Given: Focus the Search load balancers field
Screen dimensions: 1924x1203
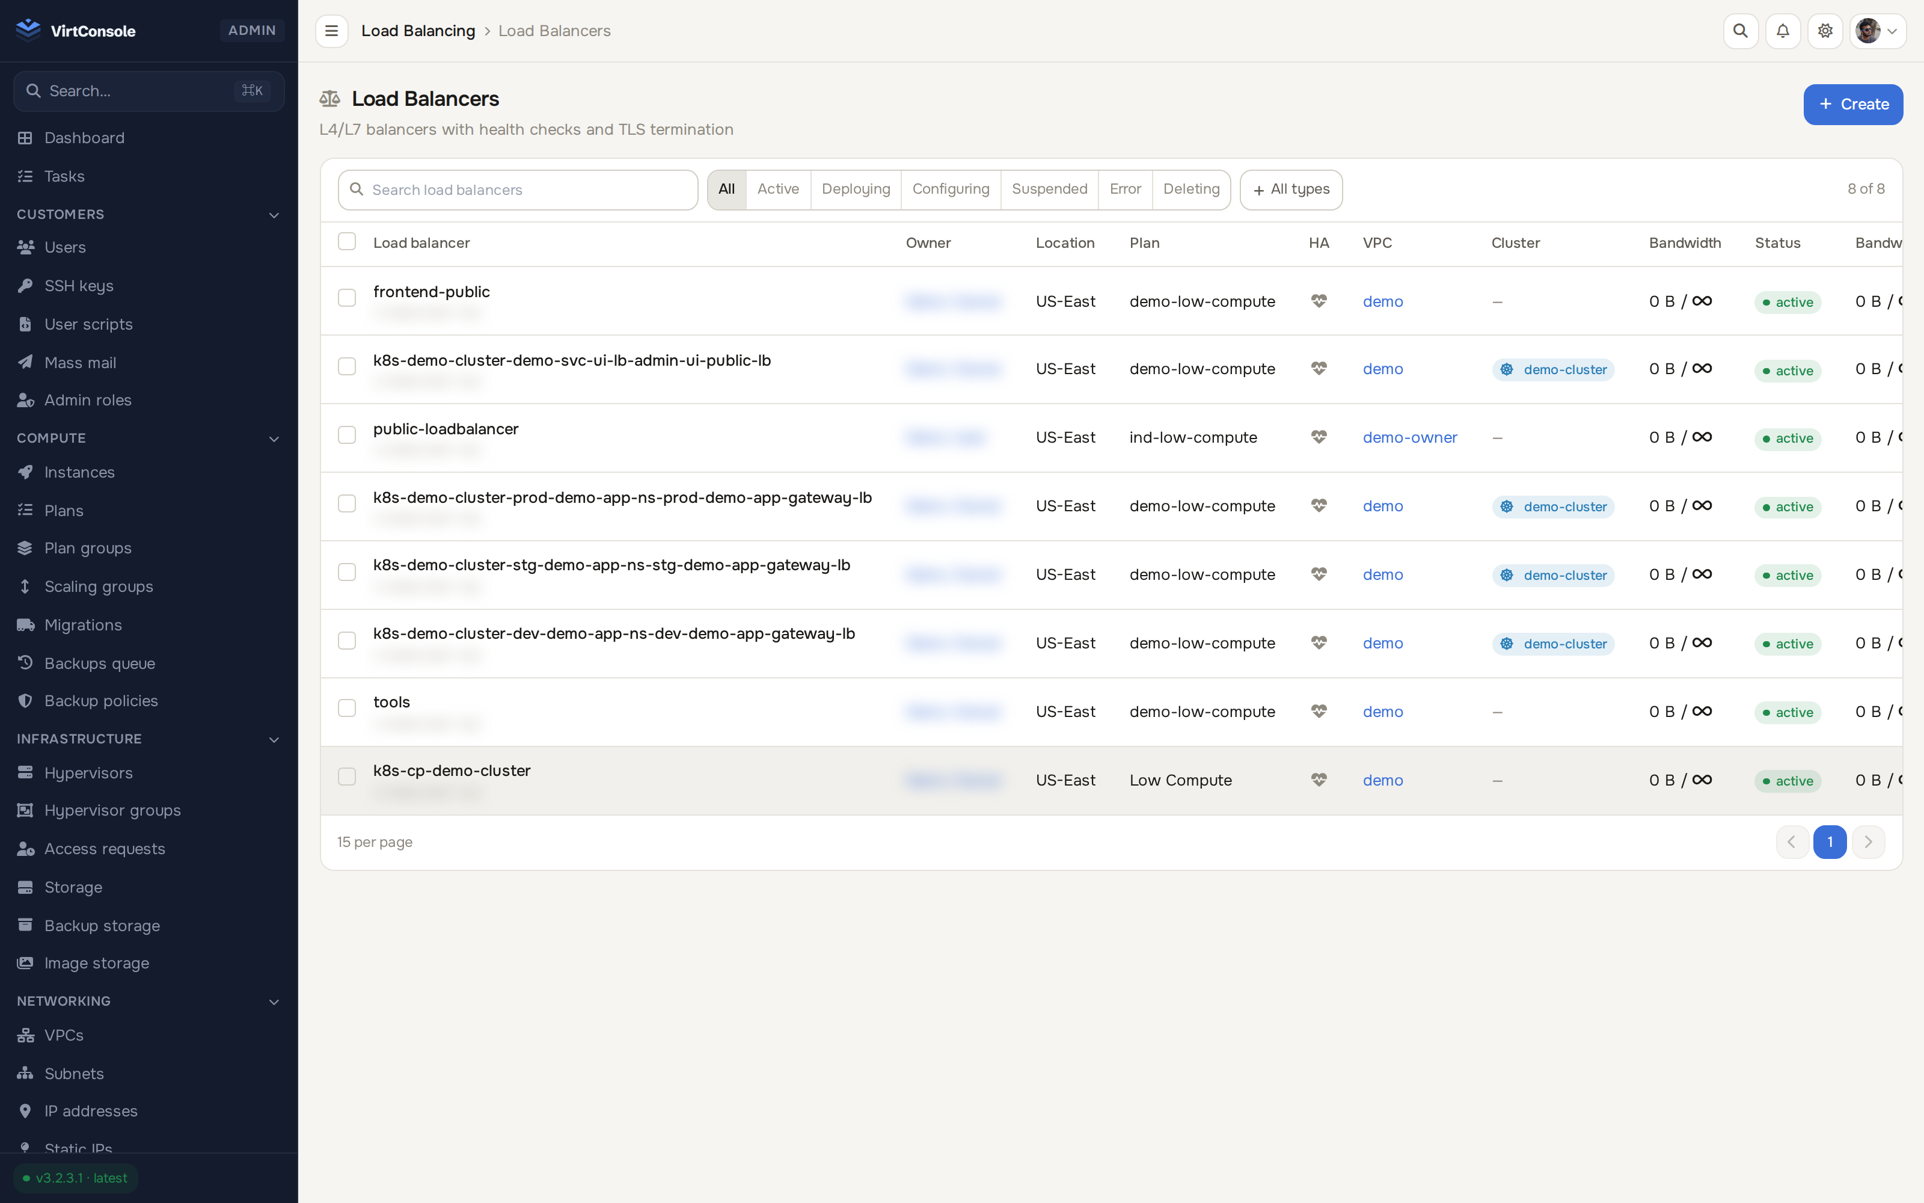Looking at the screenshot, I should [x=518, y=190].
